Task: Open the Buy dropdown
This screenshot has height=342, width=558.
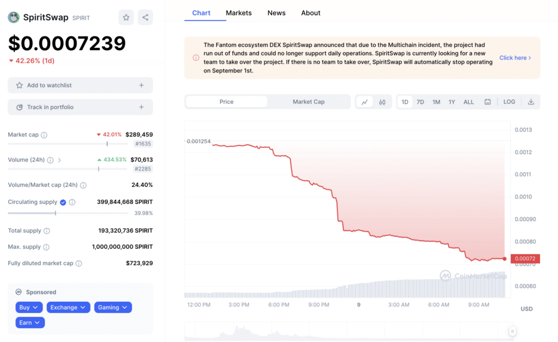Action: point(29,307)
